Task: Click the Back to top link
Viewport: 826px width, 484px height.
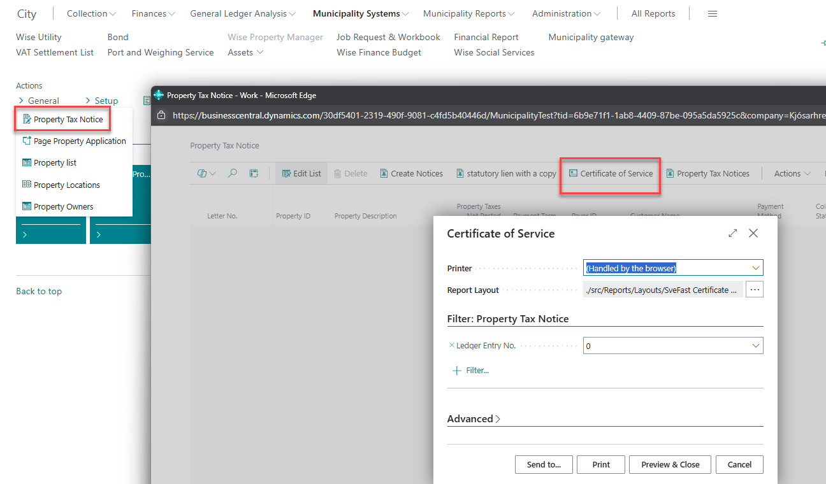Action: (39, 291)
